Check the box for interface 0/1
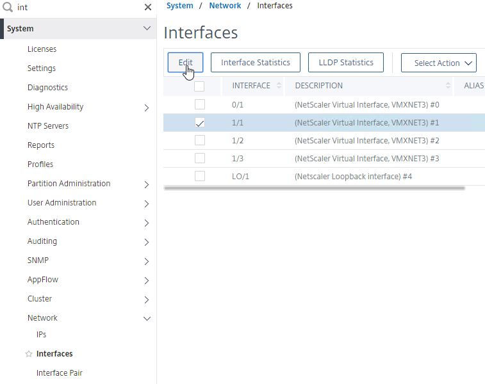Image resolution: width=485 pixels, height=384 pixels. [200, 104]
